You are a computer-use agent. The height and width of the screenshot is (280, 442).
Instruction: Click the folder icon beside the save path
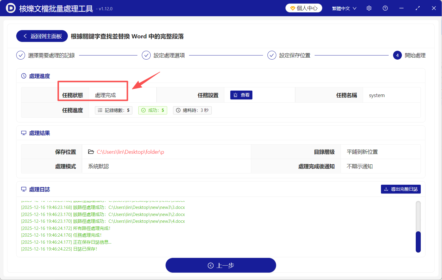pos(91,151)
